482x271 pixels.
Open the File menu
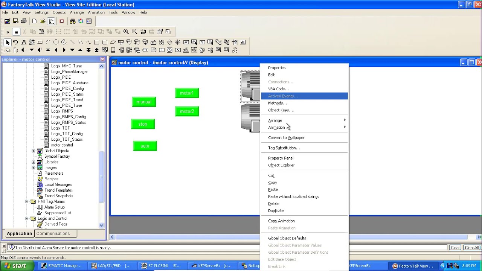pyautogui.click(x=5, y=12)
